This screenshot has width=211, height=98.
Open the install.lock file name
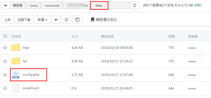tap(31, 88)
